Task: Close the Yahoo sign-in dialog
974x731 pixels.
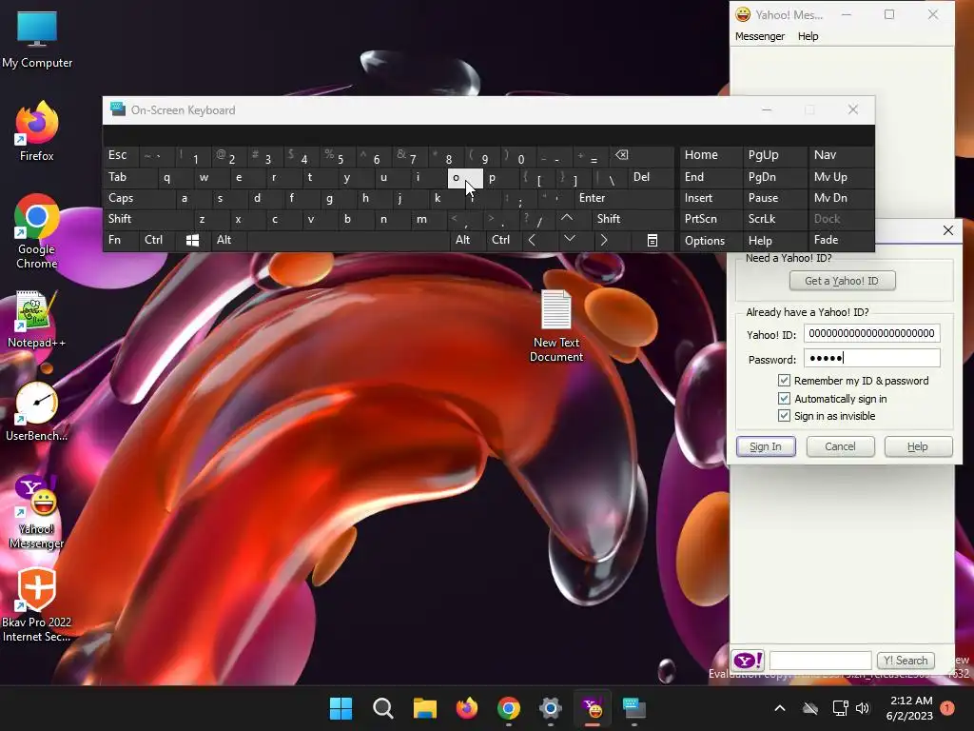Action: (x=948, y=230)
